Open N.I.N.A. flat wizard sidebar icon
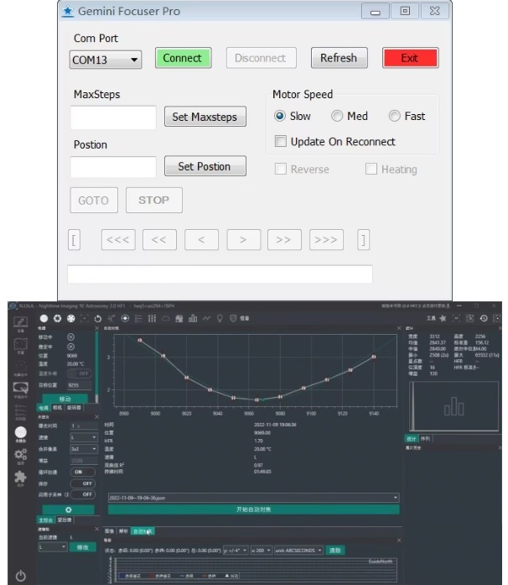Image resolution: width=508 pixels, height=585 pixels. tap(20, 389)
